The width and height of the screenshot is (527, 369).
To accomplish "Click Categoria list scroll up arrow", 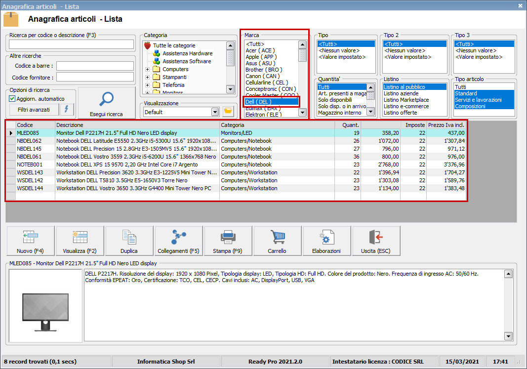I will [230, 45].
